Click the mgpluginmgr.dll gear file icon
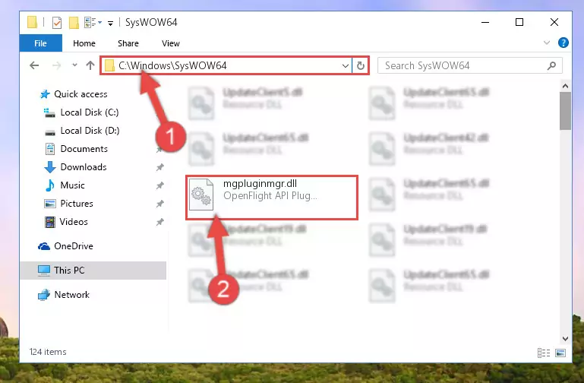The image size is (584, 383). 201,195
